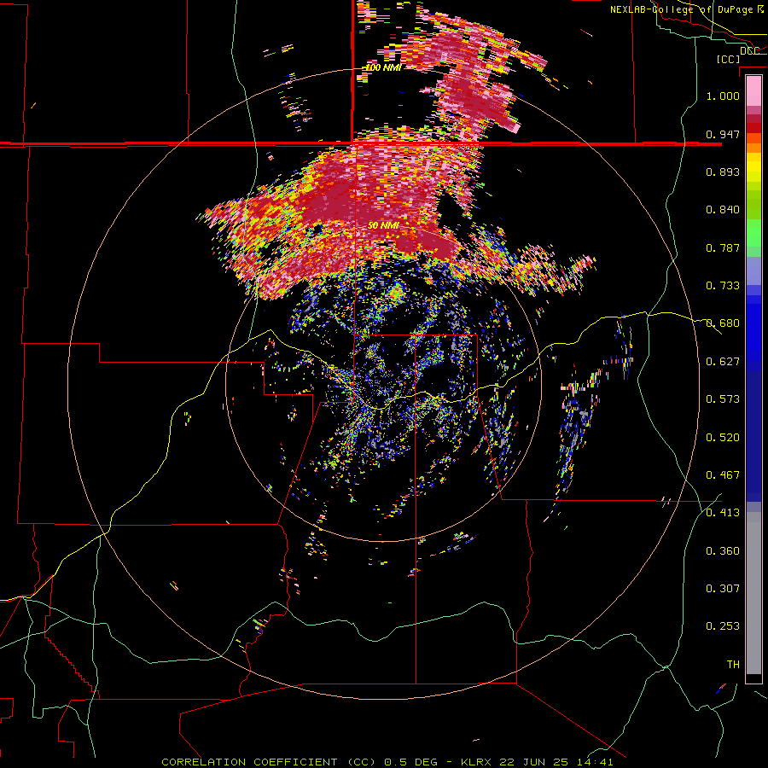Click the 0.360 color scale label
Screen dimensions: 768x768
pyautogui.click(x=723, y=551)
